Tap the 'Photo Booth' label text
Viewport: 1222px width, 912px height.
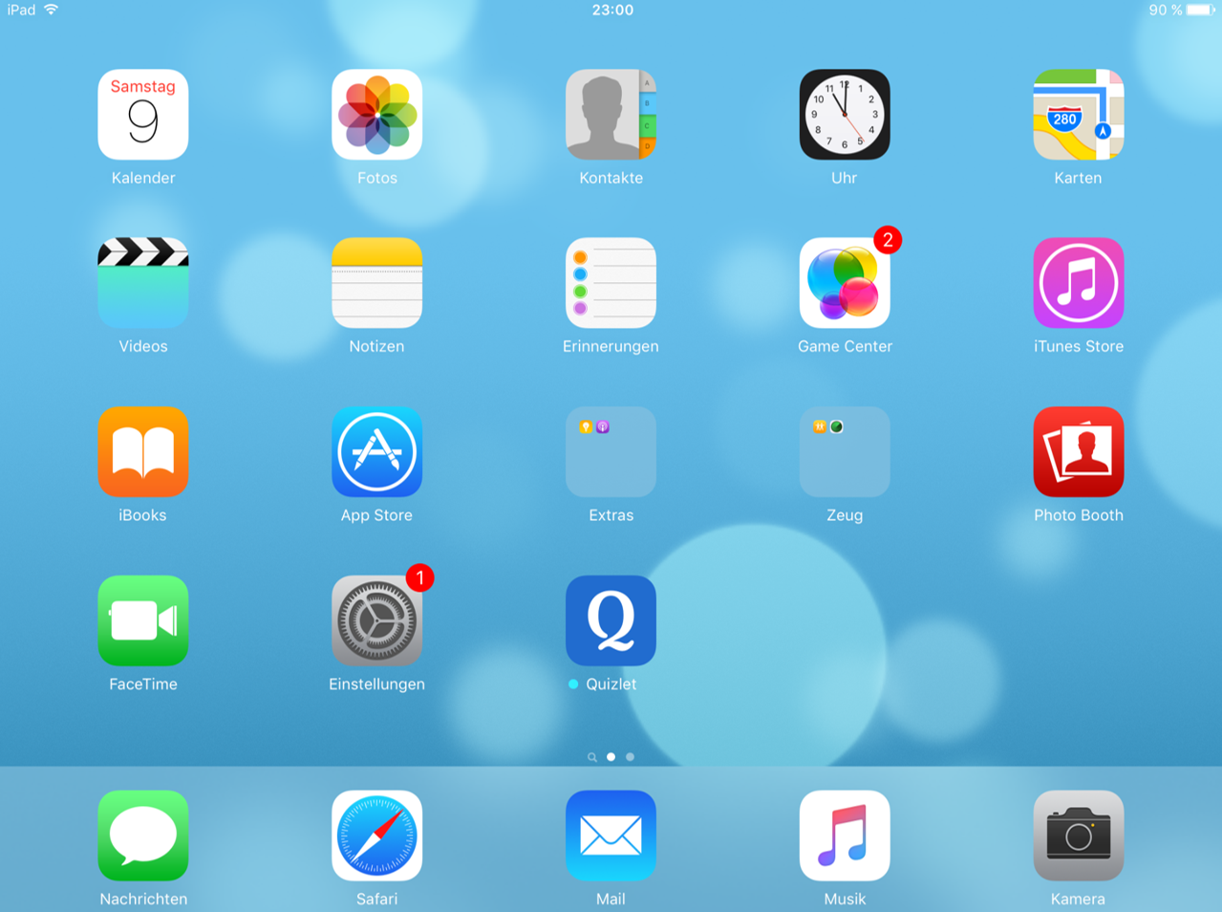tap(1078, 515)
